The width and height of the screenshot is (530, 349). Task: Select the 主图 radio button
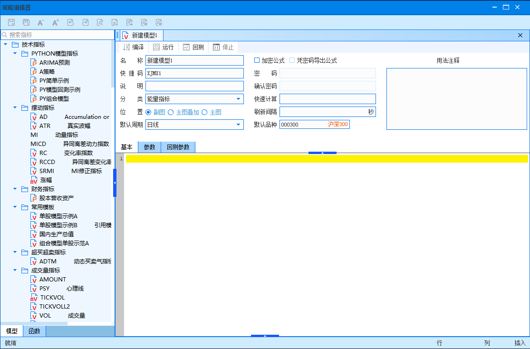(x=204, y=112)
